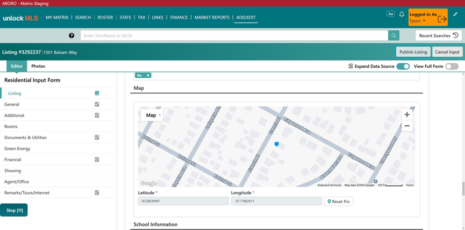Viewport: 465px width, 230px height.
Task: Remove the 'No' tag with x
Action: (148, 75)
